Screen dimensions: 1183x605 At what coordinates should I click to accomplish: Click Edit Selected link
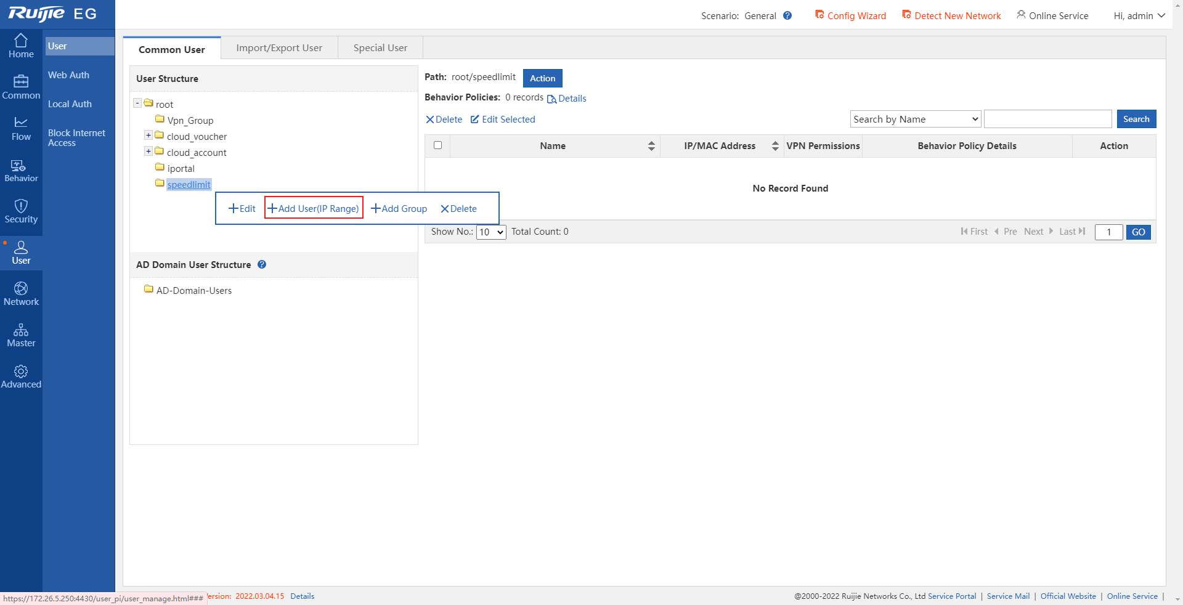503,120
